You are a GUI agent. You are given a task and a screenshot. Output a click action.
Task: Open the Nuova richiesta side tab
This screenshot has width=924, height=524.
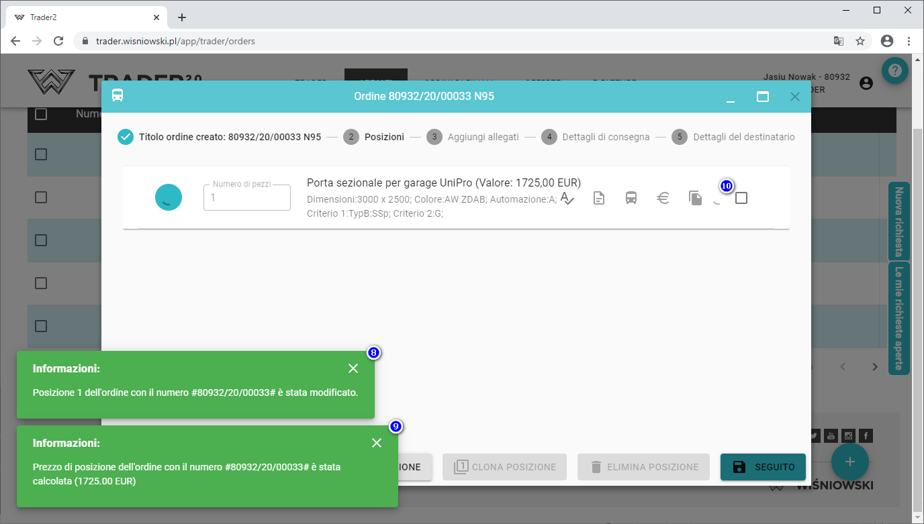[899, 221]
